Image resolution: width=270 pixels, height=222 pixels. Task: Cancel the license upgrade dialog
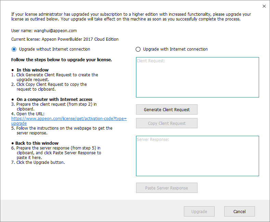coord(239,211)
